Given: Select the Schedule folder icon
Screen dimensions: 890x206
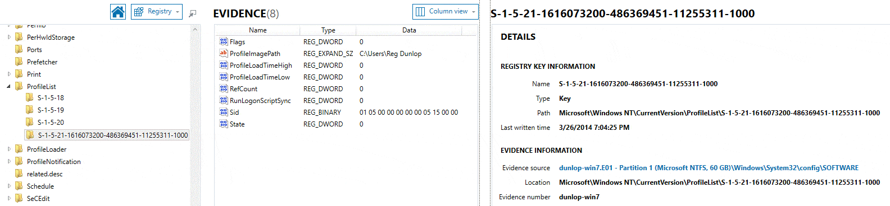Looking at the screenshot, I should coord(19,186).
